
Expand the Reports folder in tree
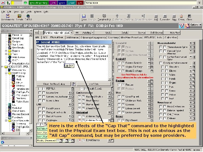click(6, 51)
